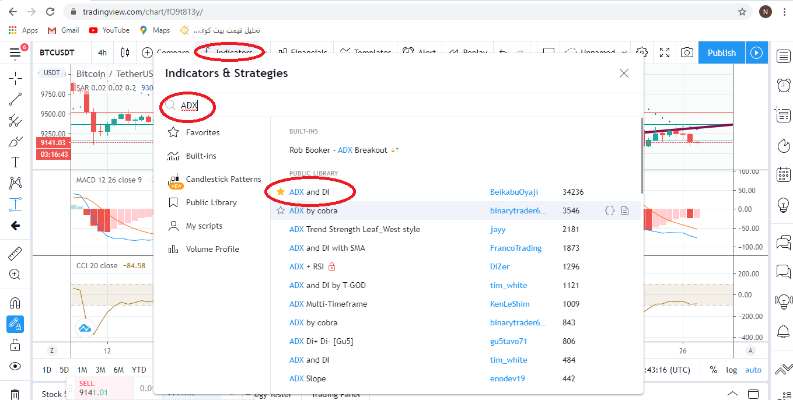
Task: Open author FrancoTrading profile link
Action: click(x=516, y=248)
